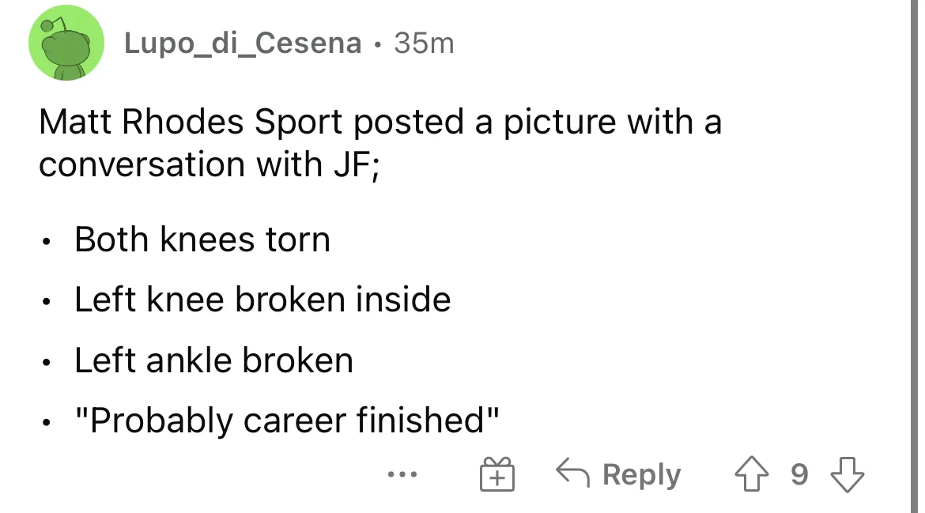Image resolution: width=925 pixels, height=513 pixels.
Task: Click the bullet dot beside "Probably career finished"
Action: coord(49,422)
